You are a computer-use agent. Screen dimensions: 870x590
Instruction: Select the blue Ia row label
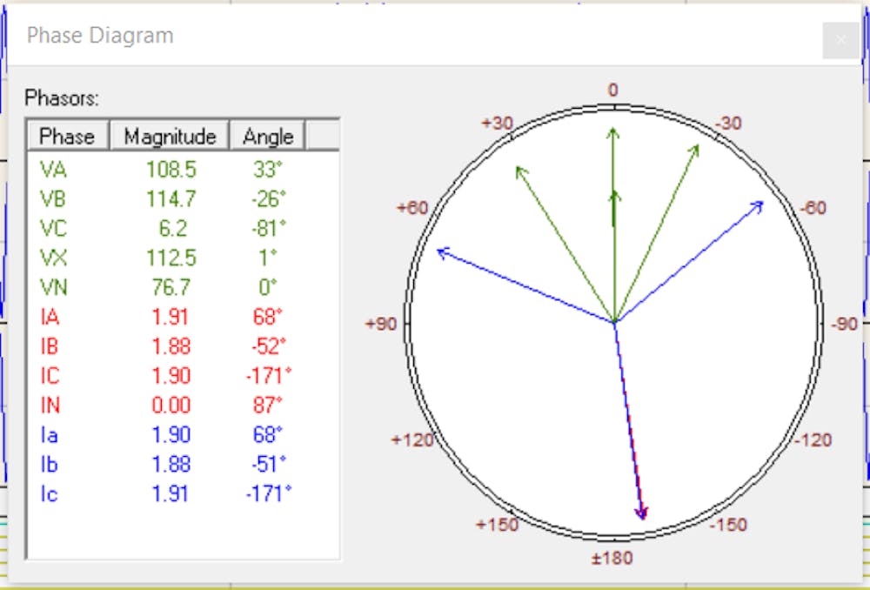pos(49,434)
